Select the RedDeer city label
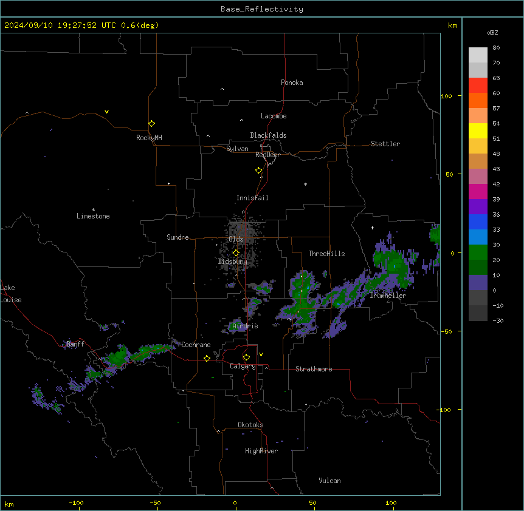This screenshot has height=511, width=524. click(267, 155)
